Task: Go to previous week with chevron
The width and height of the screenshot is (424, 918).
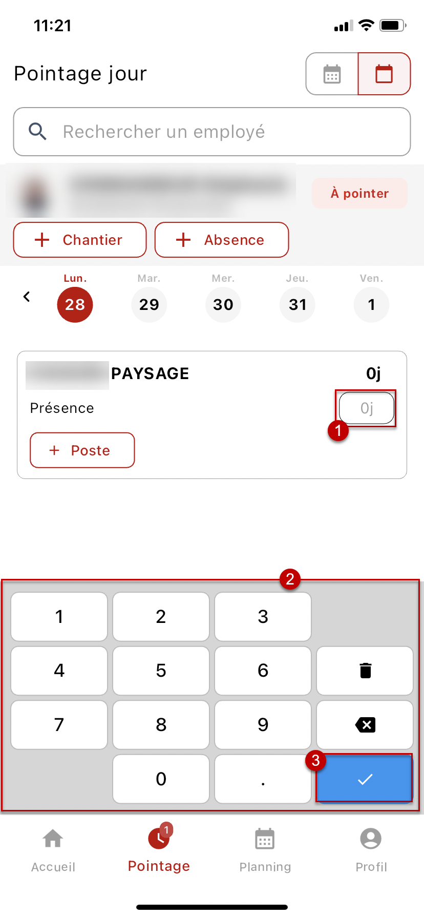Action: pyautogui.click(x=27, y=297)
